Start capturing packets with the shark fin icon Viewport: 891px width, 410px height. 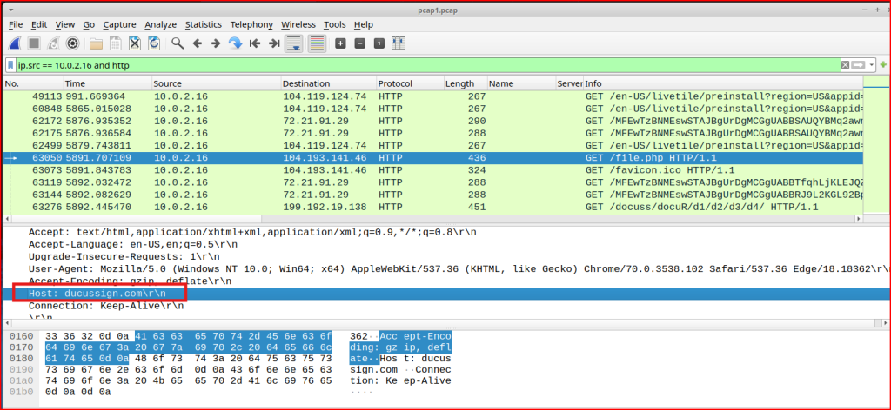pyautogui.click(x=16, y=43)
